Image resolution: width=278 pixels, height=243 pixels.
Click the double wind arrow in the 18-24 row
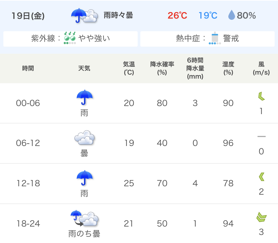coord(262,217)
